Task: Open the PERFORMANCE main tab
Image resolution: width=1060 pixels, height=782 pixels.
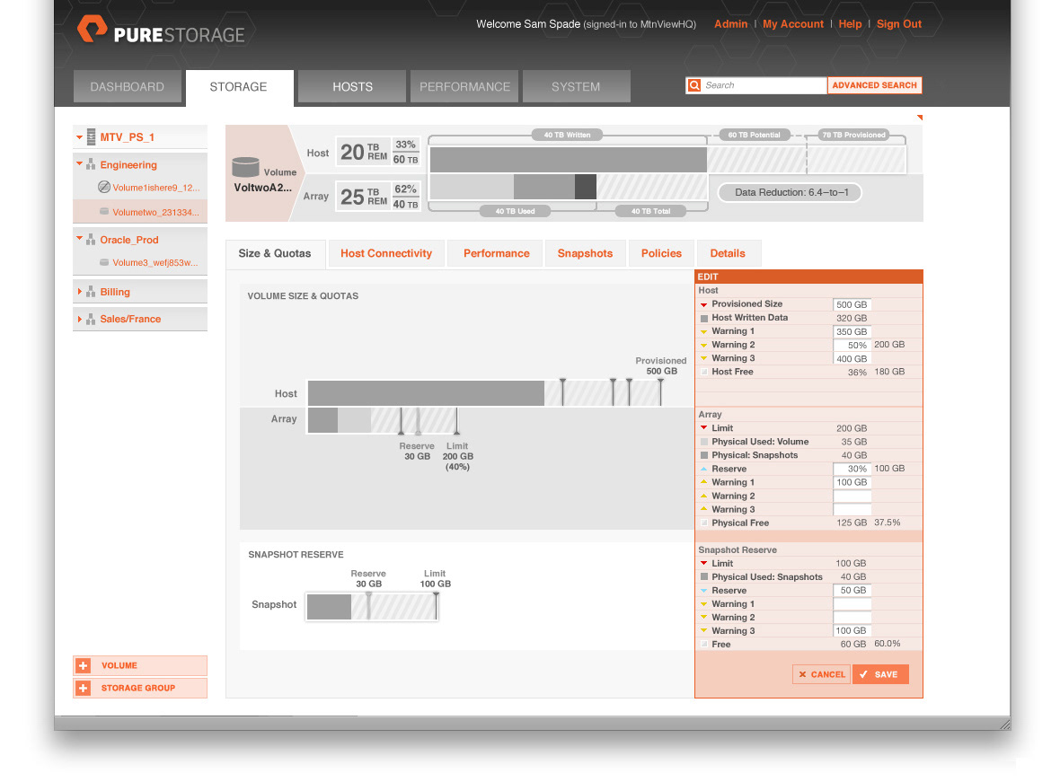Action: (x=464, y=86)
